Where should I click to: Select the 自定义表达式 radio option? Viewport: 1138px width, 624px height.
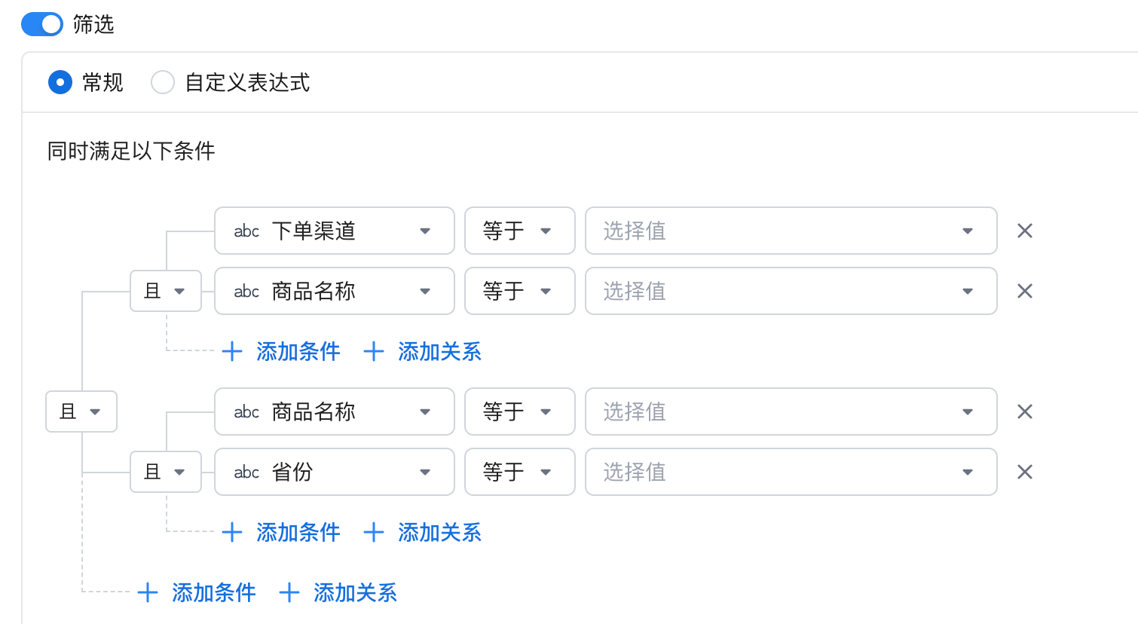pos(163,82)
